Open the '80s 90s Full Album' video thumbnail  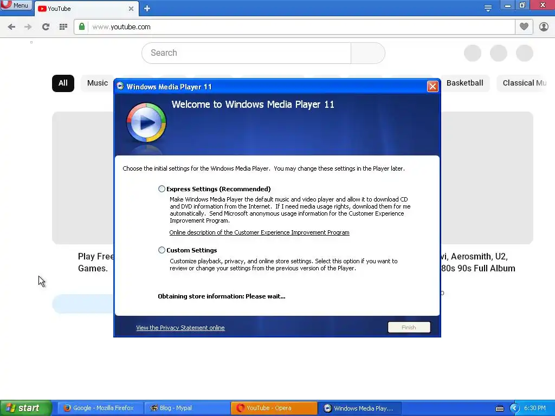point(487,178)
